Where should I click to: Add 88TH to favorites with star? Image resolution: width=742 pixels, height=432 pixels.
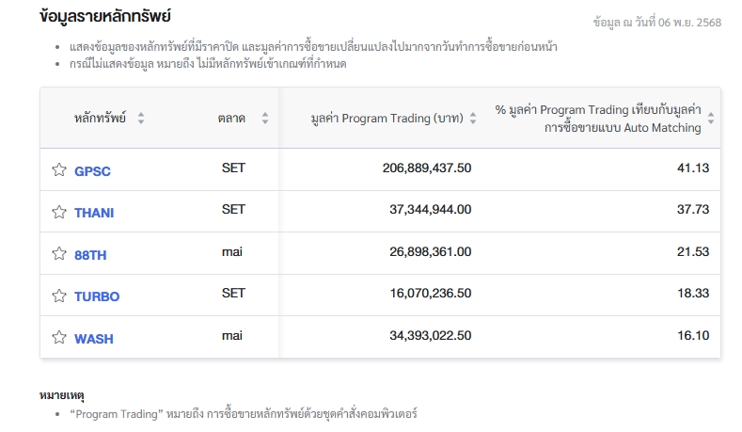[59, 254]
